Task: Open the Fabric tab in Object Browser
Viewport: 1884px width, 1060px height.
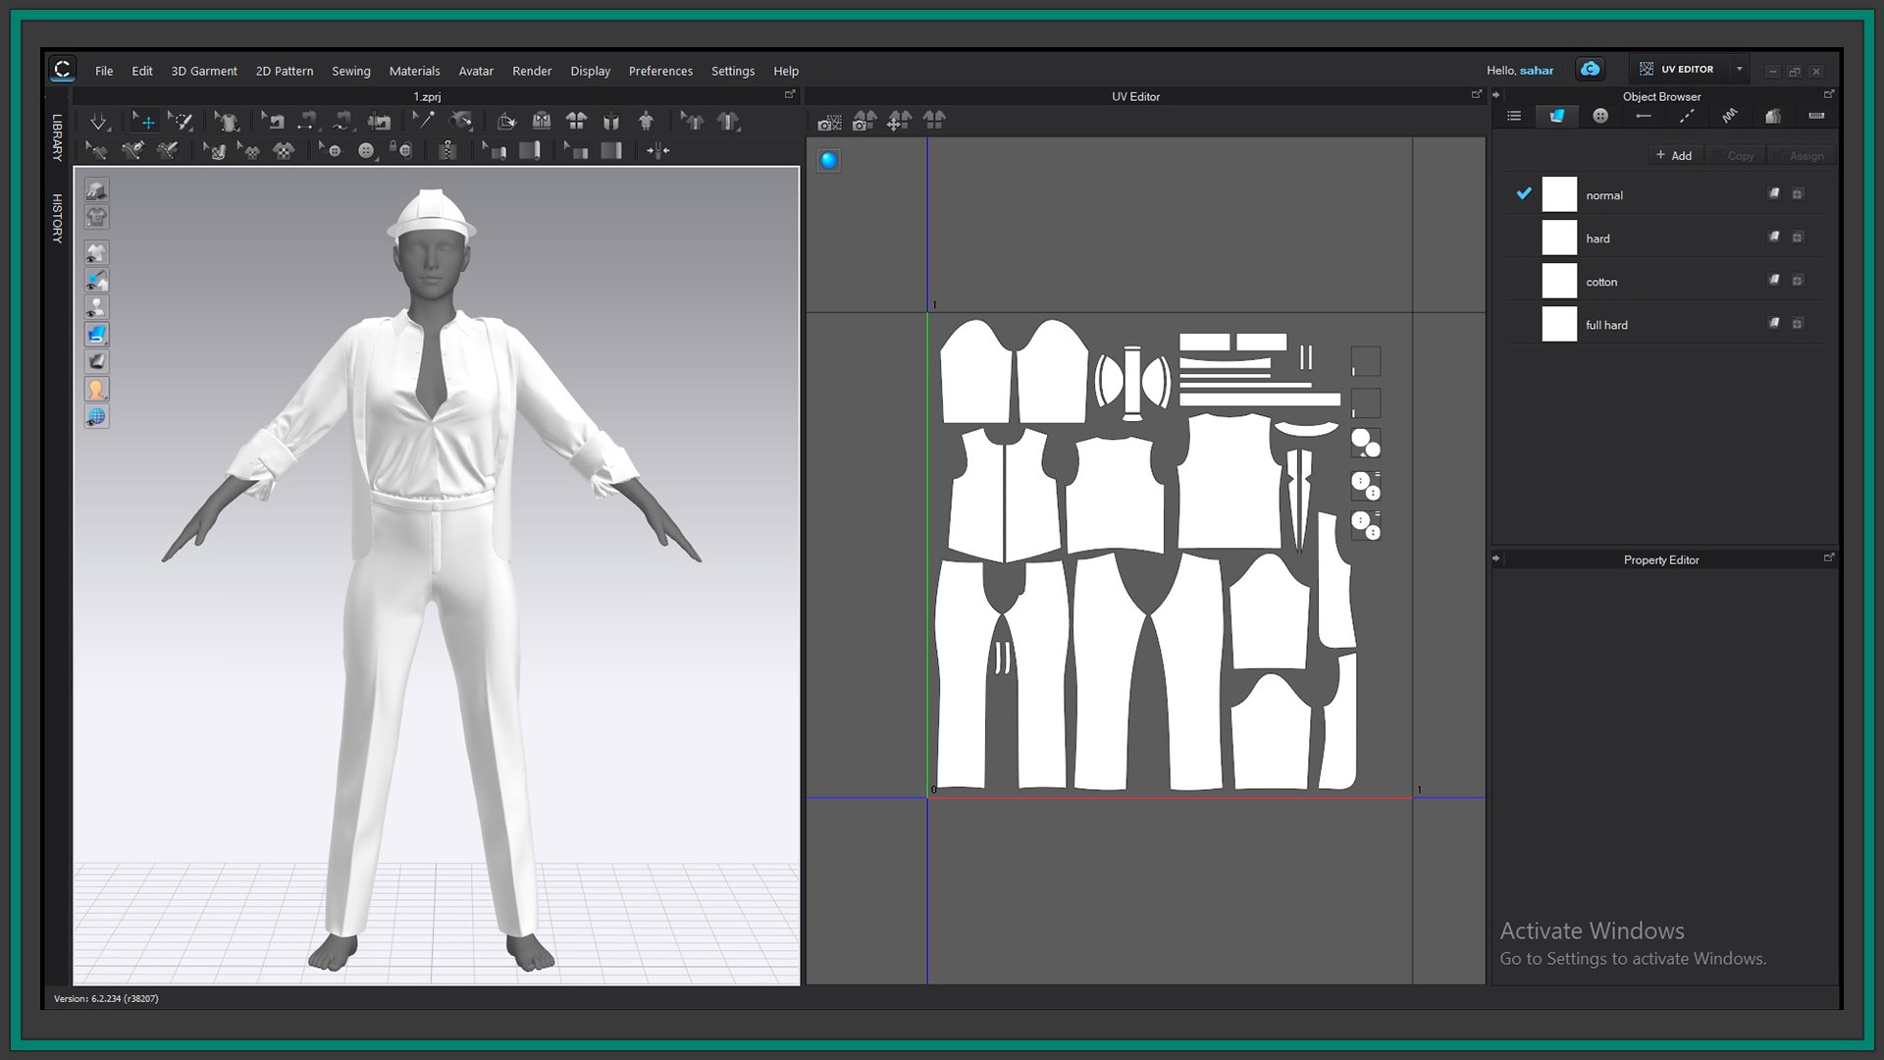Action: click(1557, 116)
